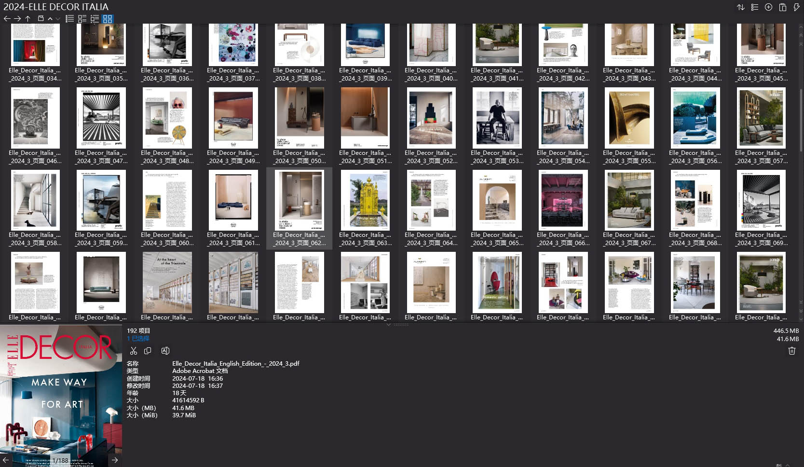Open the grouping options list icon

755,7
